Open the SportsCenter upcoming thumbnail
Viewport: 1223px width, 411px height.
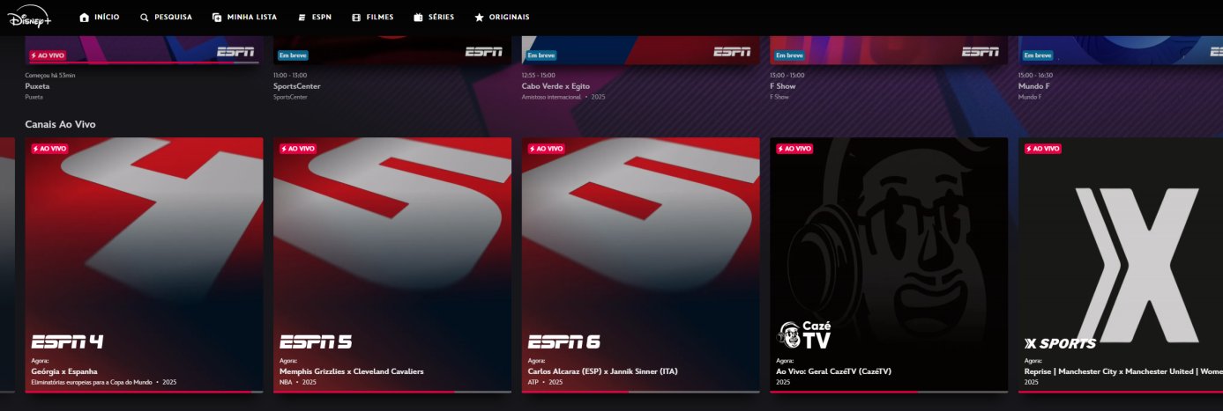pyautogui.click(x=392, y=49)
